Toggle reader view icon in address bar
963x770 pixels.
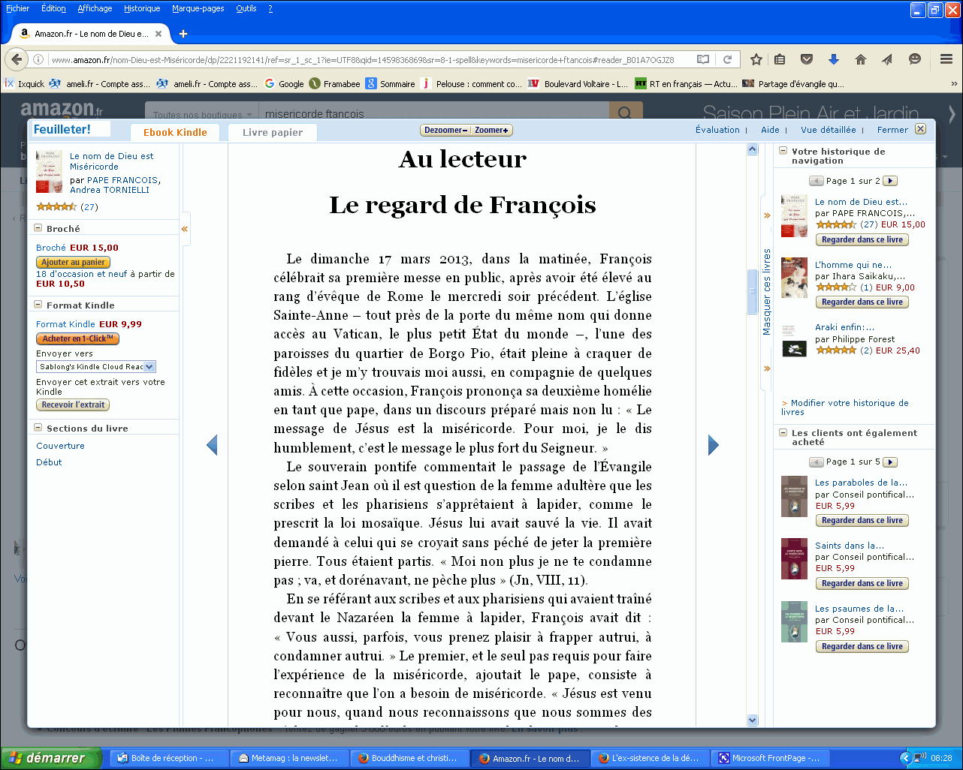(x=703, y=59)
